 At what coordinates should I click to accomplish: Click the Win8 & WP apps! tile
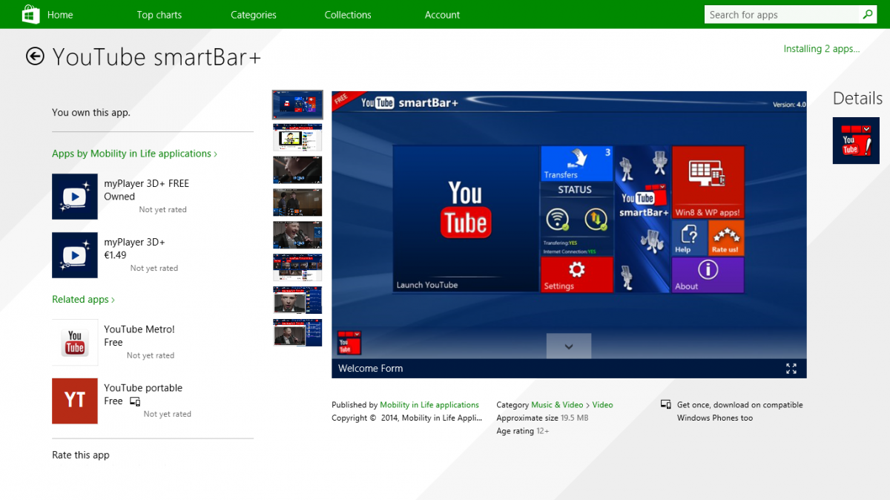coord(708,182)
